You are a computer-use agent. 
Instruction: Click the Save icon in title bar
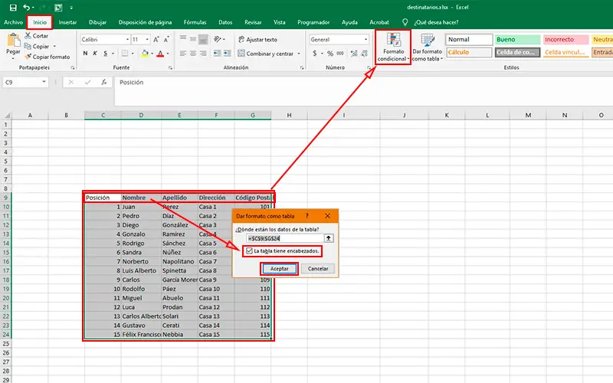coord(12,7)
